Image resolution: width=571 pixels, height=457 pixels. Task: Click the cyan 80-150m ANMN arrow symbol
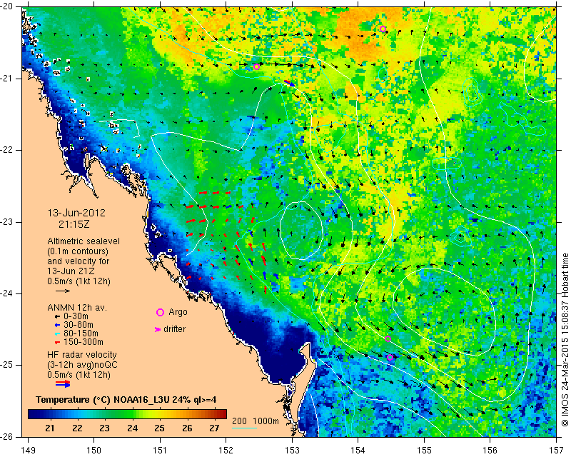tap(57, 333)
